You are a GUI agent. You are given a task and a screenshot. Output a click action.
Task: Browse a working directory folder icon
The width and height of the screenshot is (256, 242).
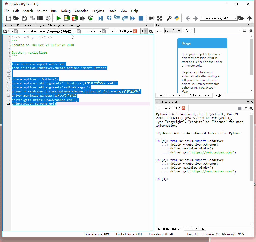click(x=241, y=18)
